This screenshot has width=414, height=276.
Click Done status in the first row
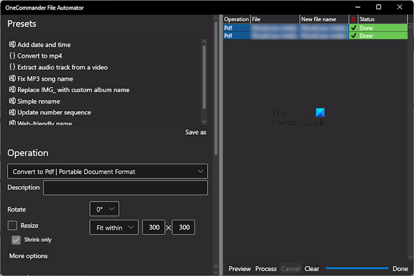click(x=366, y=28)
